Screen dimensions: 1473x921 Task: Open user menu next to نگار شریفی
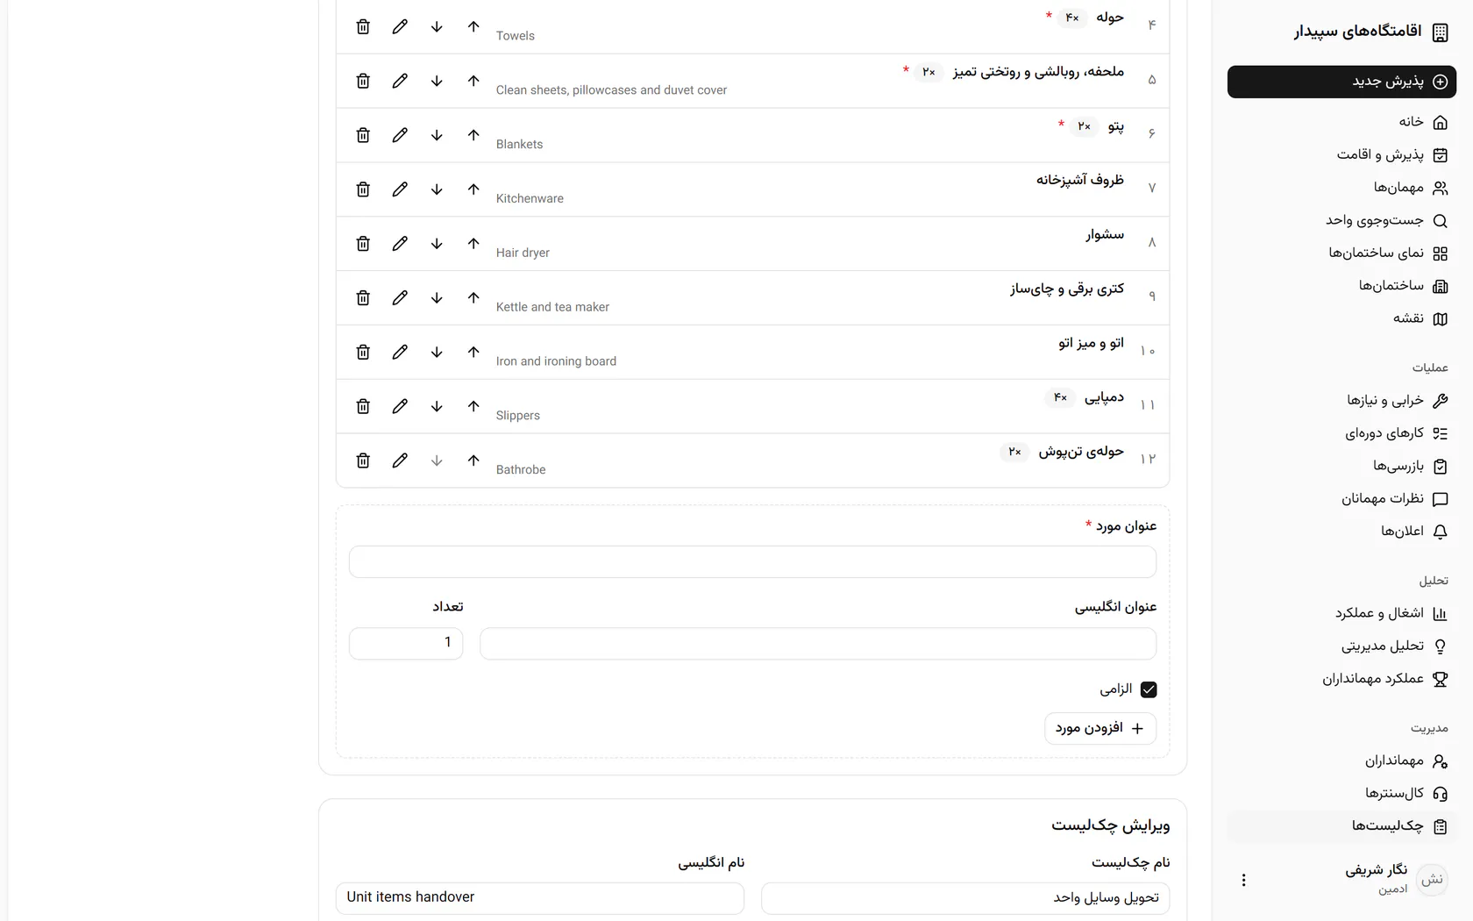[x=1243, y=880]
